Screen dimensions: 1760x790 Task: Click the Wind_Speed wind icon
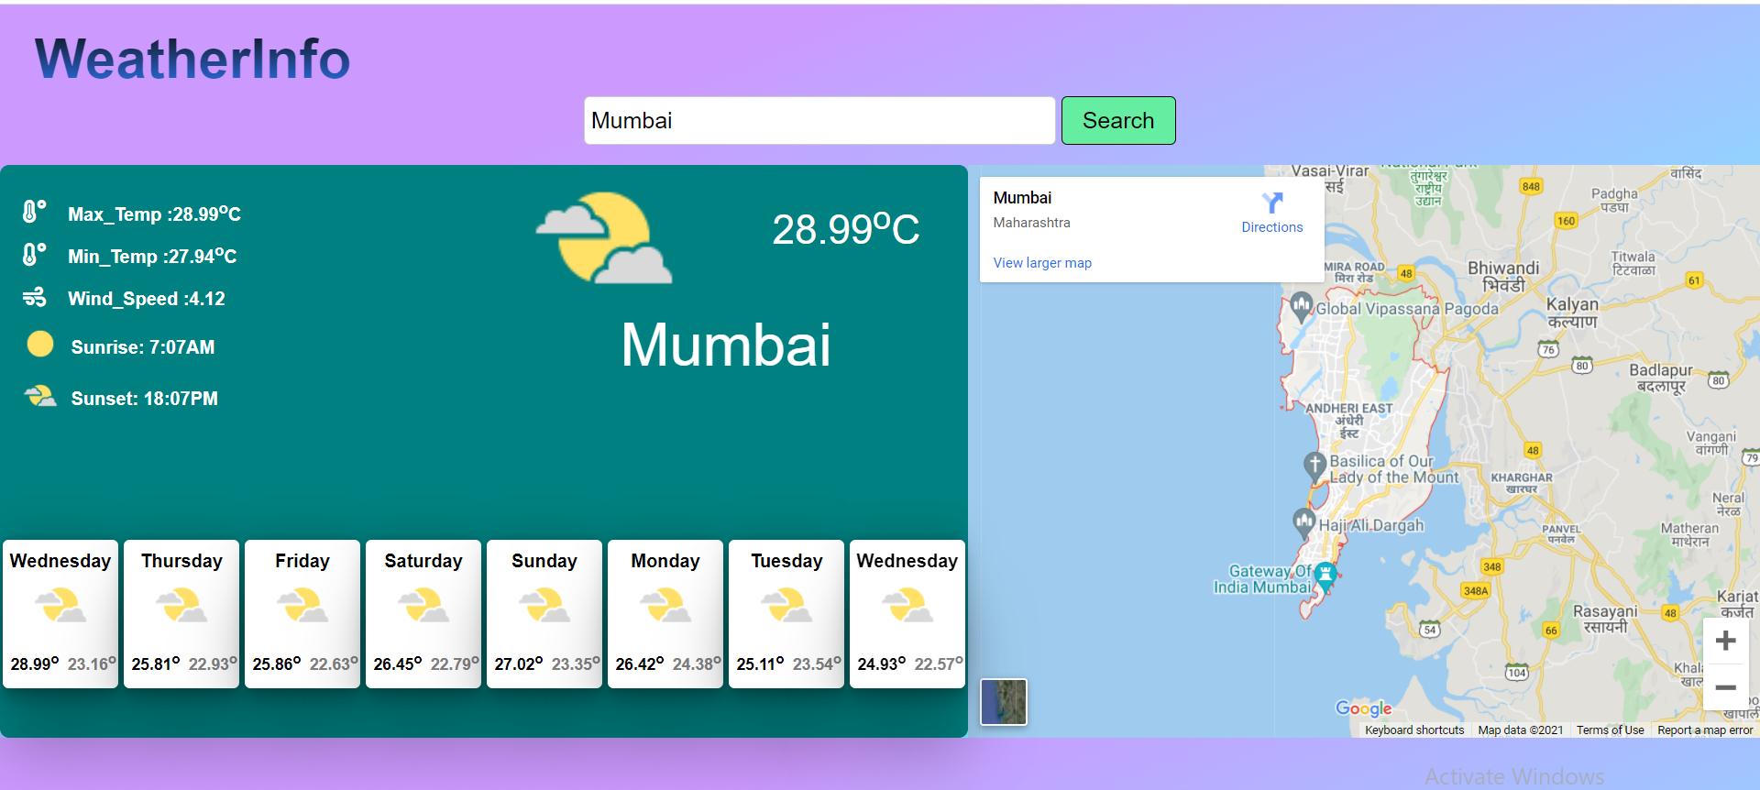point(34,297)
